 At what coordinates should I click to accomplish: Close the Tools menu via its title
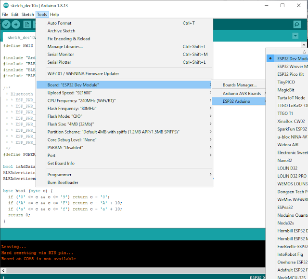point(42,14)
